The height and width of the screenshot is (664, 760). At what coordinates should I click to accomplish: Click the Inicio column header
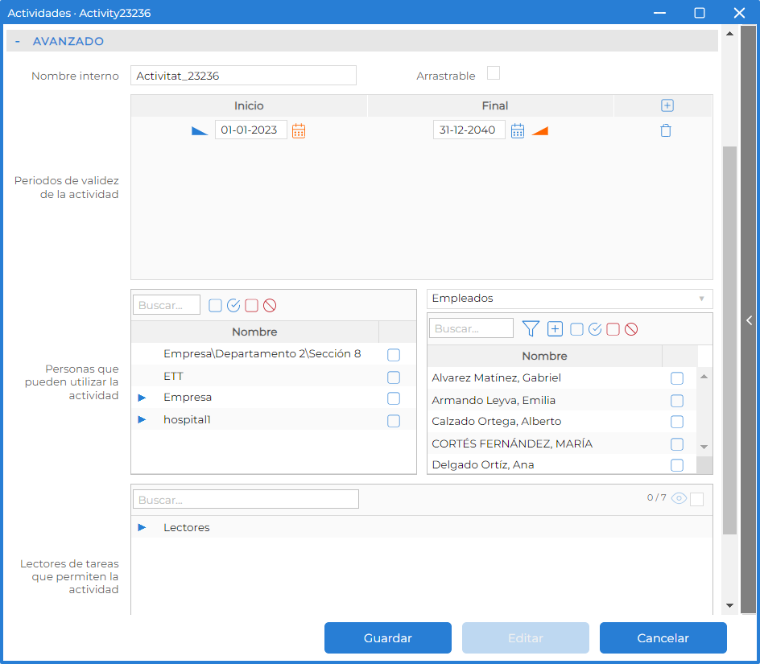tap(249, 105)
